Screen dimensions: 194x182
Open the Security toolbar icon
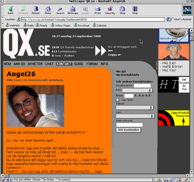[x=110, y=10]
